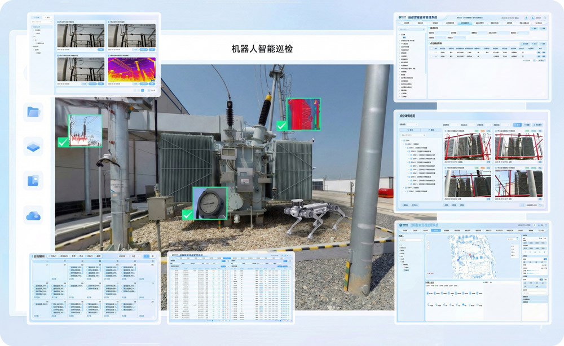Screen dimensions: 564x346
Task: Open the year dropdown in the calendar panel
Action: 124,256
